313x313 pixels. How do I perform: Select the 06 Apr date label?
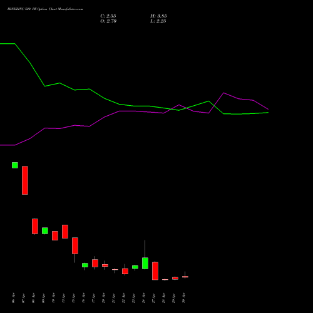pyautogui.click(x=14, y=298)
